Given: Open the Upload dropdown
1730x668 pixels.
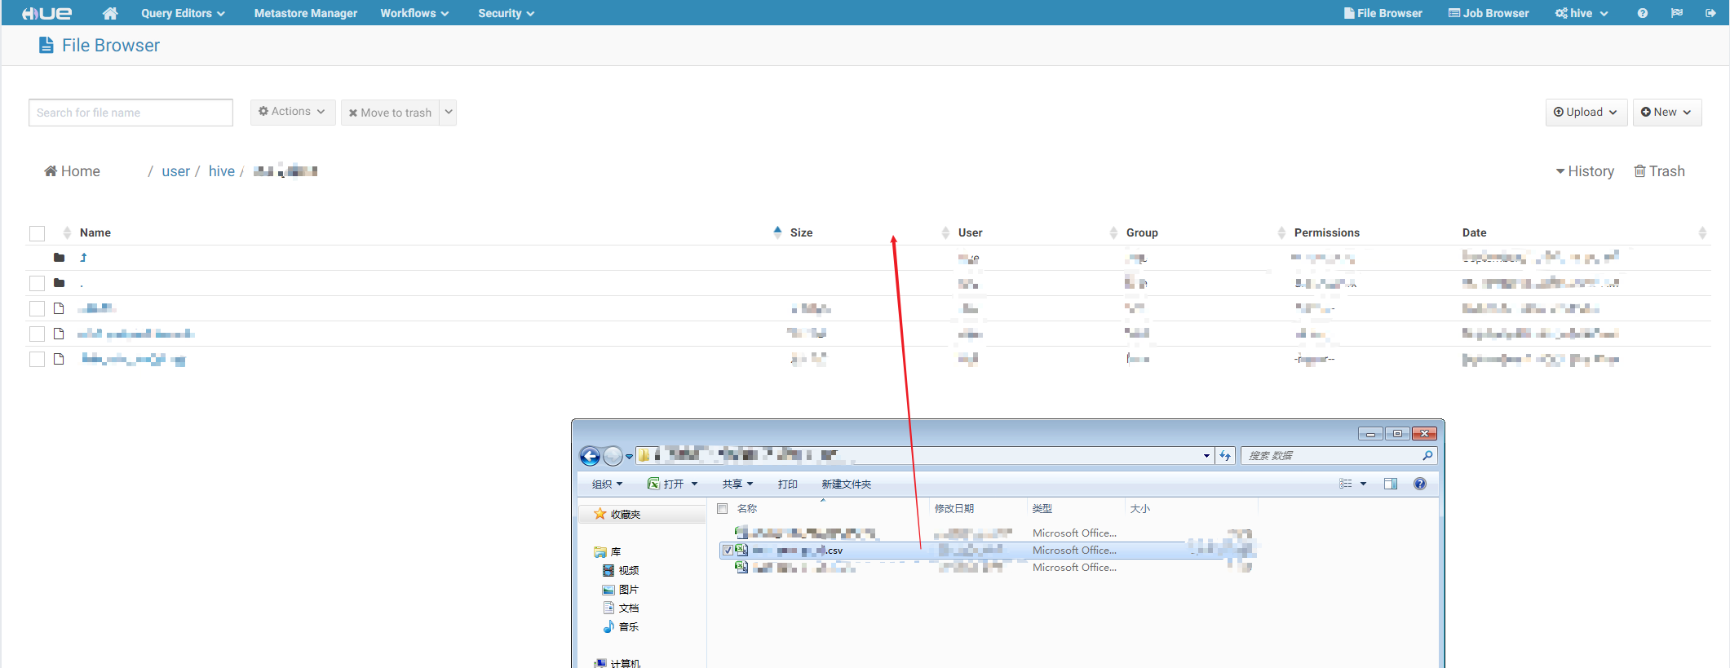Looking at the screenshot, I should pos(1586,113).
